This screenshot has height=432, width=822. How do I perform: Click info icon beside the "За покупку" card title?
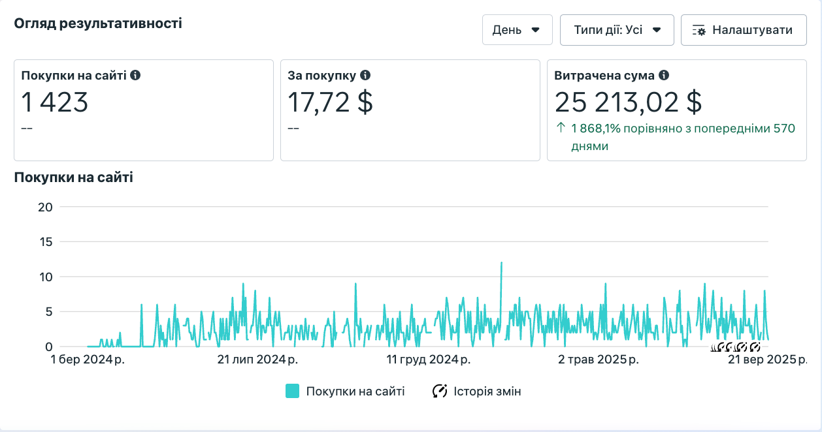365,75
